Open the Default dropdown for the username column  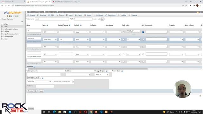(82, 40)
